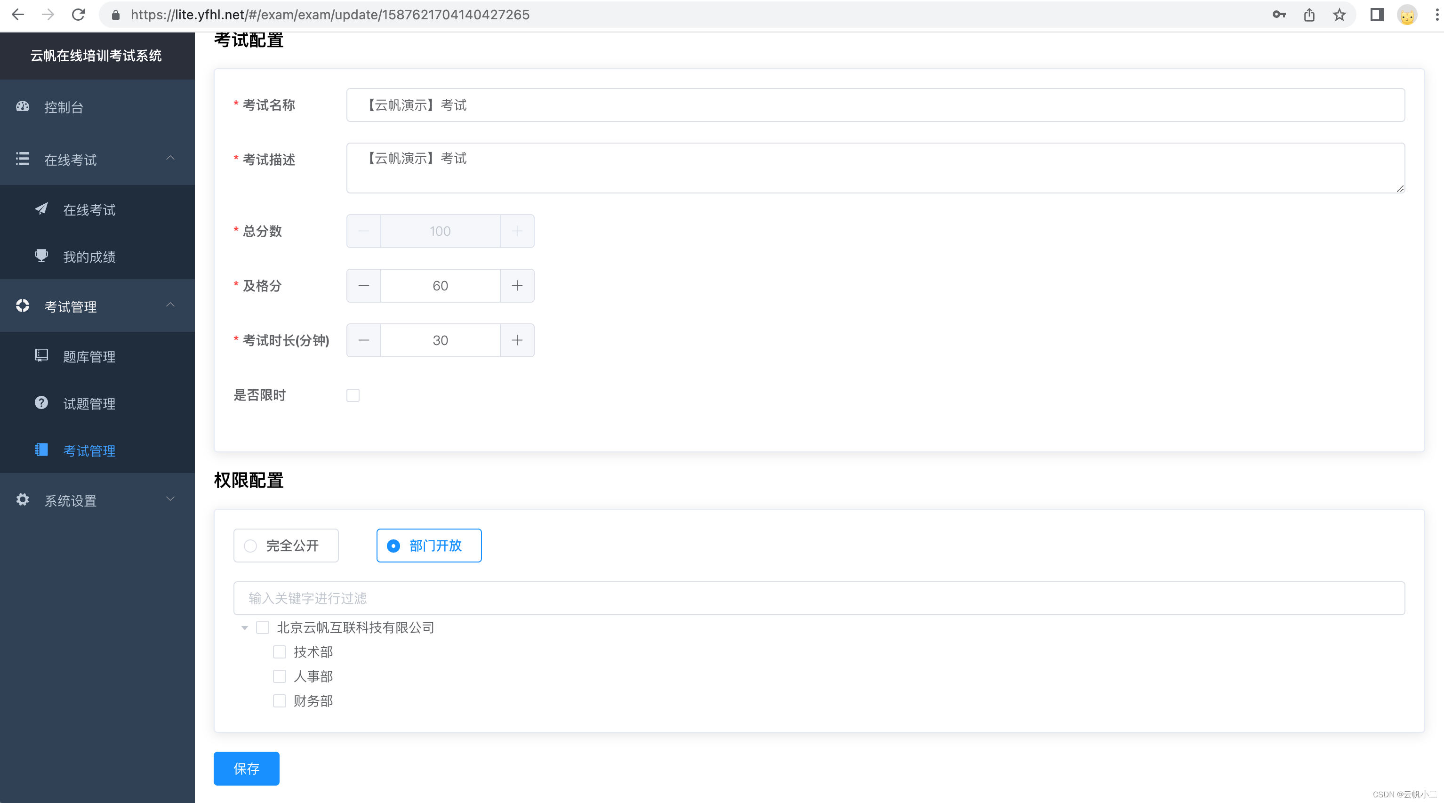
Task: Click the dashboard gauge icon beside 控制台
Action: (23, 106)
